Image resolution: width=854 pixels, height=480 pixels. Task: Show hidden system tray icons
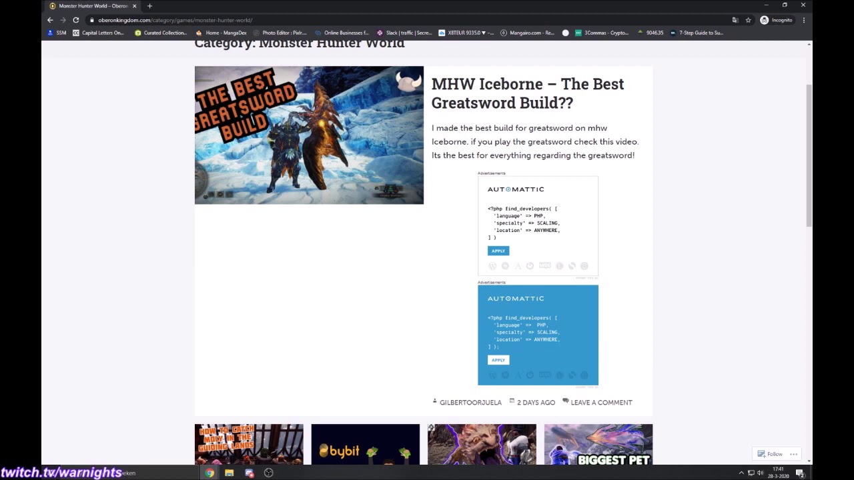coord(741,473)
